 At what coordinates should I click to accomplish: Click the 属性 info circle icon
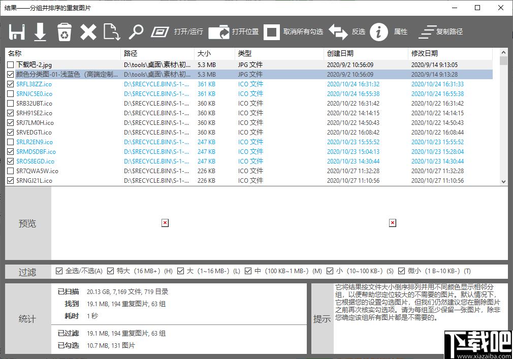[x=379, y=31]
